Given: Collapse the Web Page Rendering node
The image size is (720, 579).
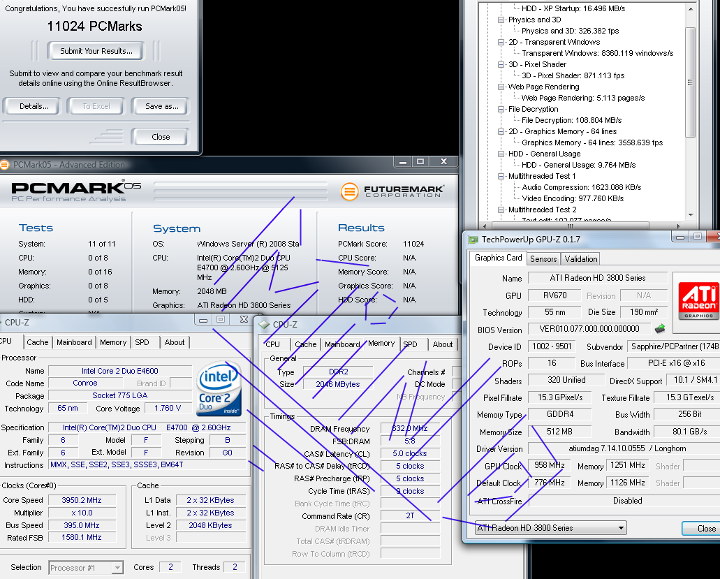Looking at the screenshot, I should [x=501, y=87].
